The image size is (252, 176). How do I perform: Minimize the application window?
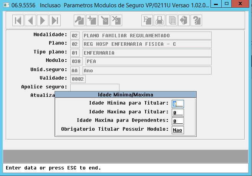click(216, 4)
